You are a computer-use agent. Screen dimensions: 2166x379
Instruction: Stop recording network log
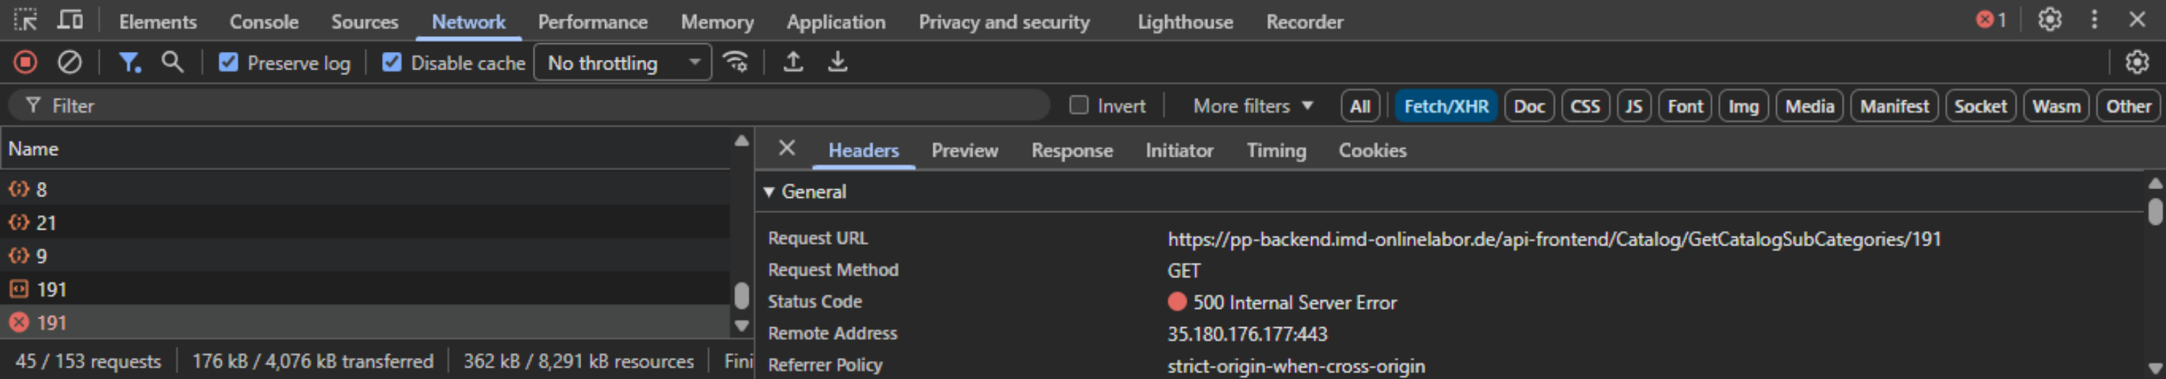pos(25,62)
